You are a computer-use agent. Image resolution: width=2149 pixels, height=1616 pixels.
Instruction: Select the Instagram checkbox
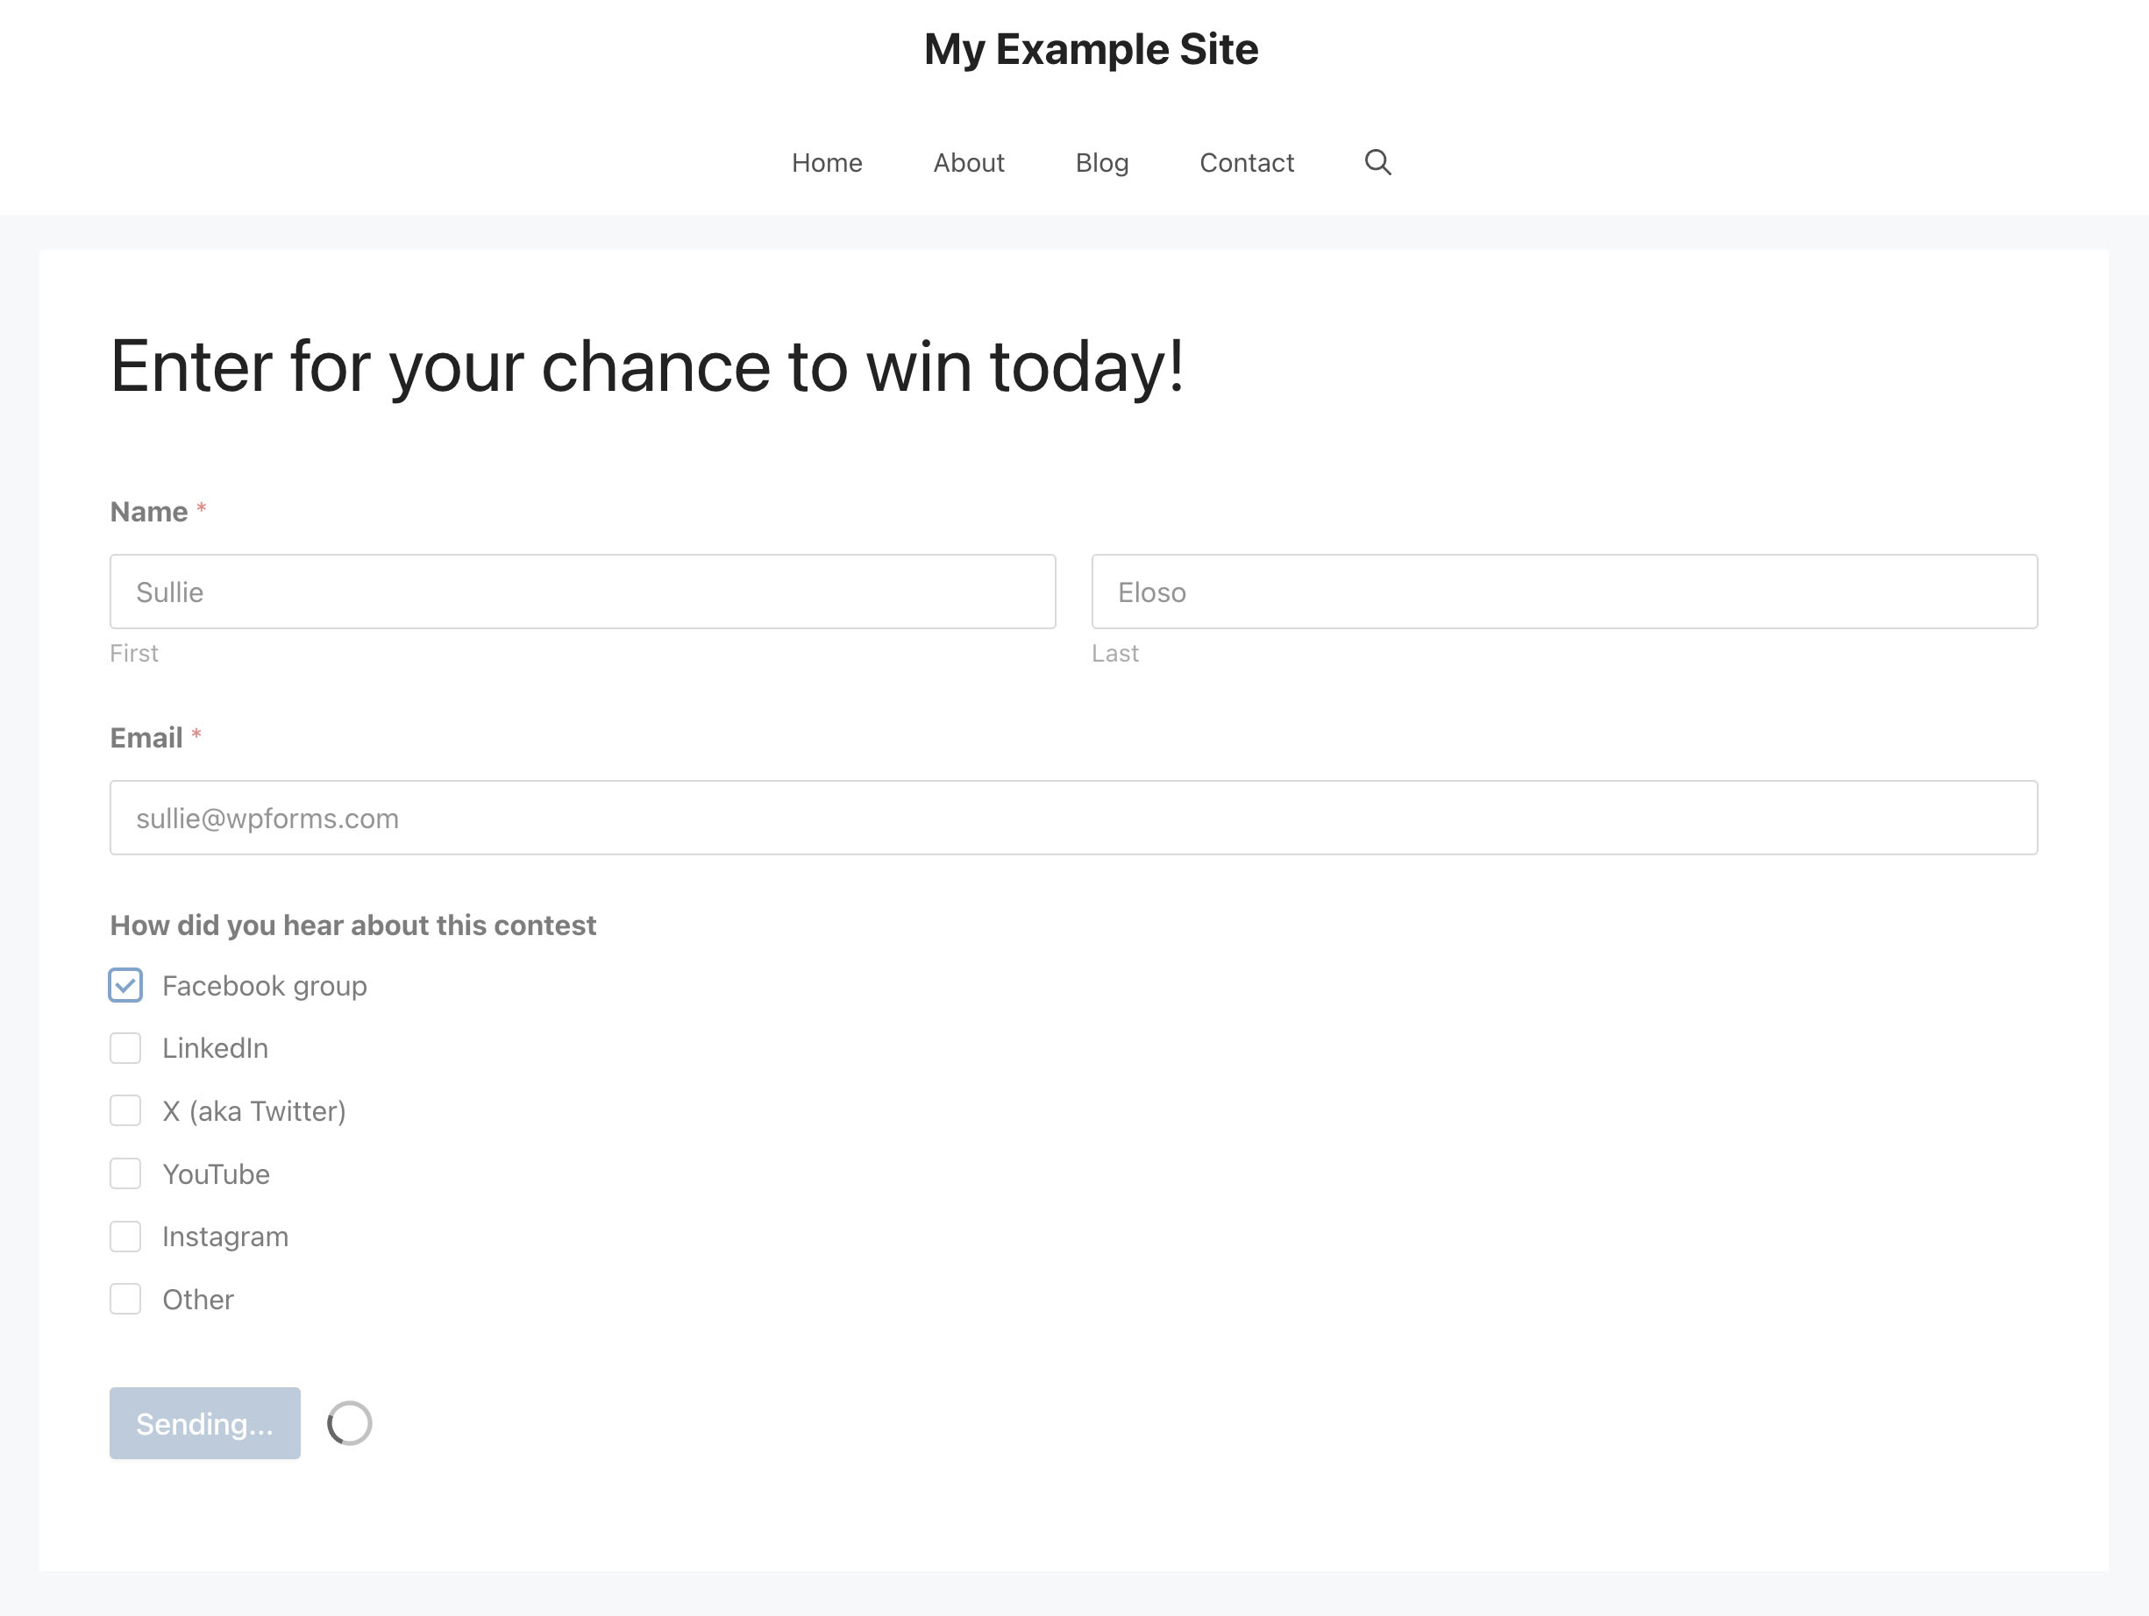(125, 1237)
